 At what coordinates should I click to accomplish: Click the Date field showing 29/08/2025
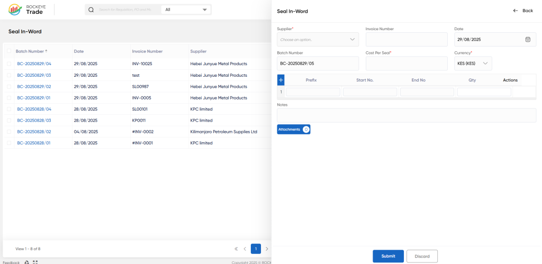(495, 39)
